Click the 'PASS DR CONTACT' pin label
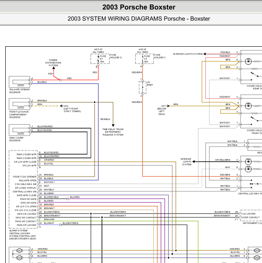Screen dimensions: 262x263 coord(26,221)
